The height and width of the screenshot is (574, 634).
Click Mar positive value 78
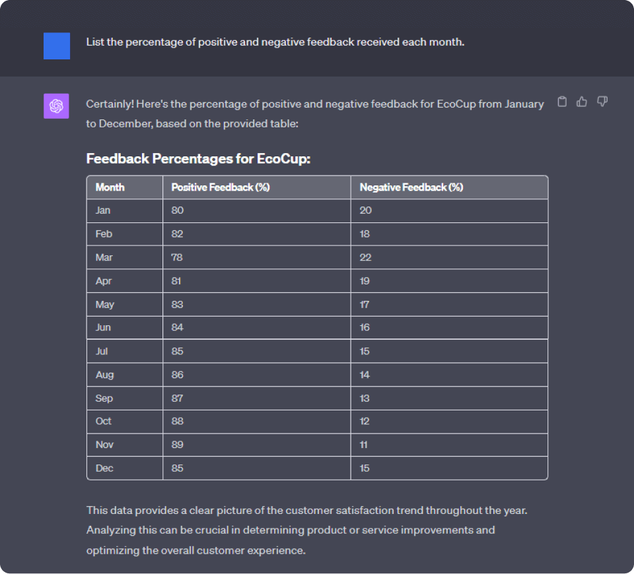click(177, 257)
